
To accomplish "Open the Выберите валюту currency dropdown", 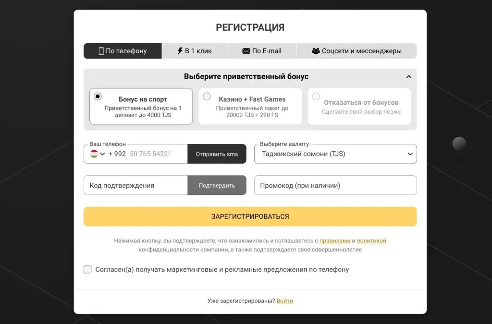I will (335, 154).
